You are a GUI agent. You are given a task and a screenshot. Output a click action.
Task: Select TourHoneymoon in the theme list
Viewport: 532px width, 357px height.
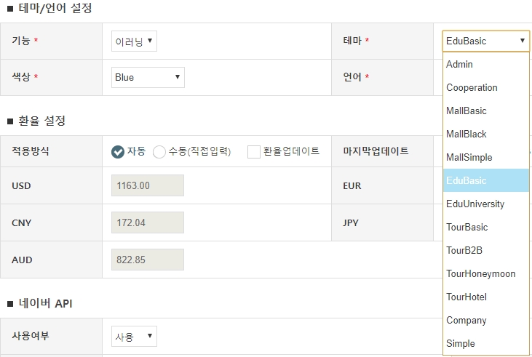coord(486,273)
